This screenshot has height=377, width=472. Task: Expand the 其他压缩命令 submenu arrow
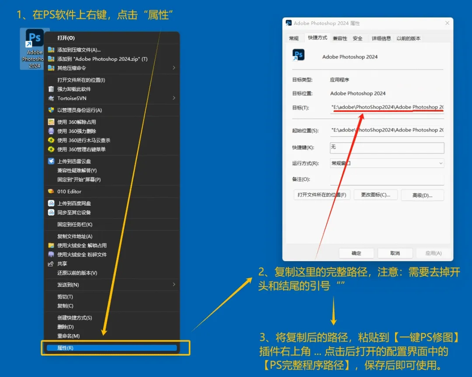pos(174,68)
